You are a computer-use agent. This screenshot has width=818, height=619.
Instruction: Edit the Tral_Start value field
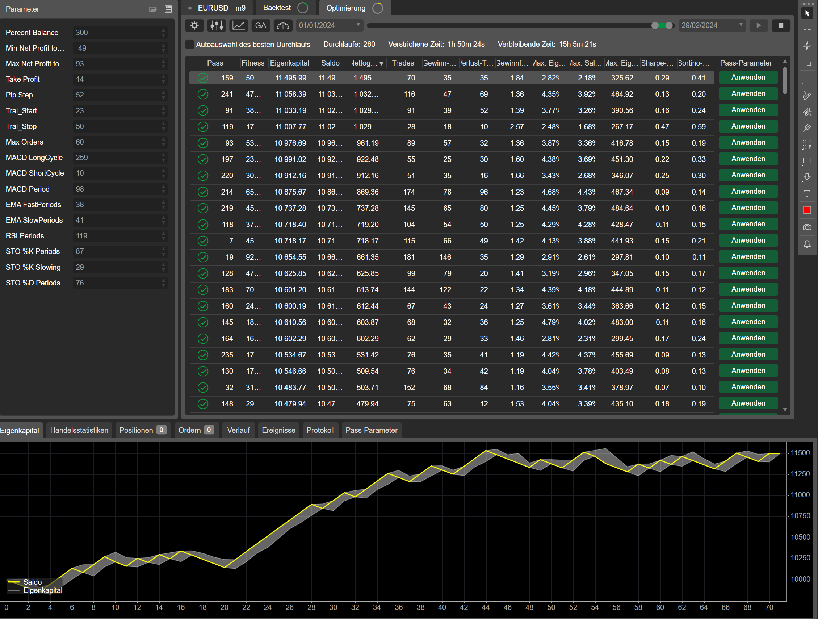tap(120, 110)
